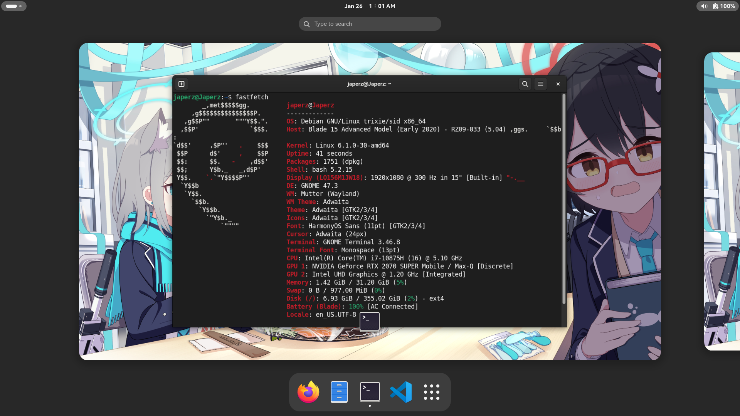Click the terminal app badge on window

370,321
